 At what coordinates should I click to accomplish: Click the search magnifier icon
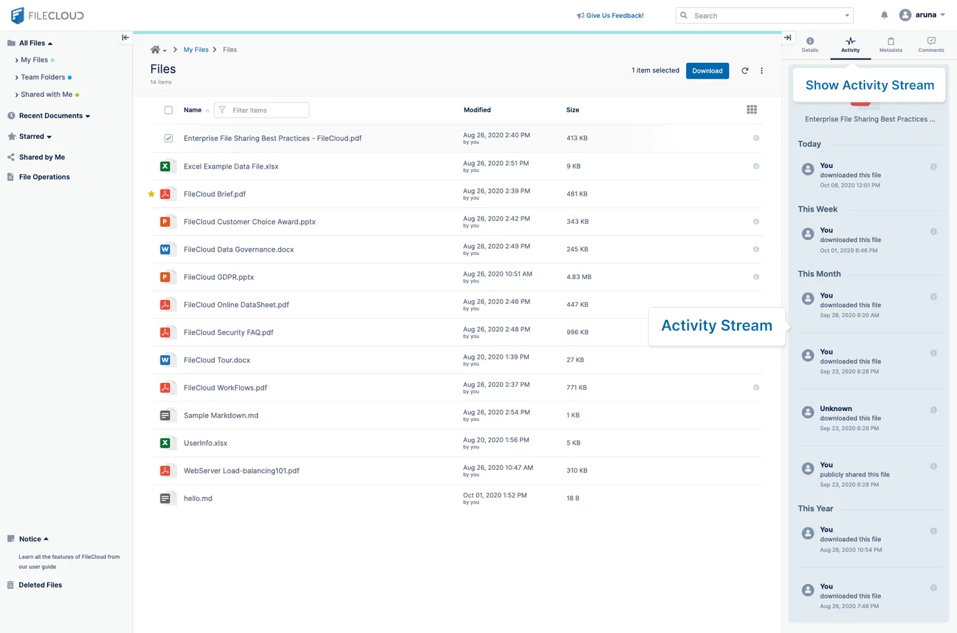click(684, 15)
